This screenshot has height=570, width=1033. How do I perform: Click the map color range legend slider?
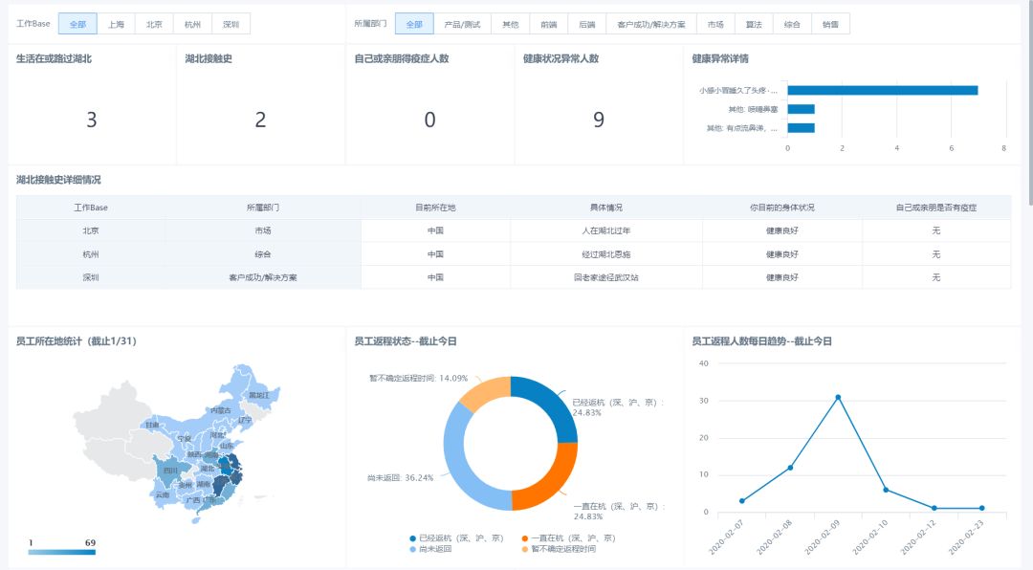click(62, 552)
